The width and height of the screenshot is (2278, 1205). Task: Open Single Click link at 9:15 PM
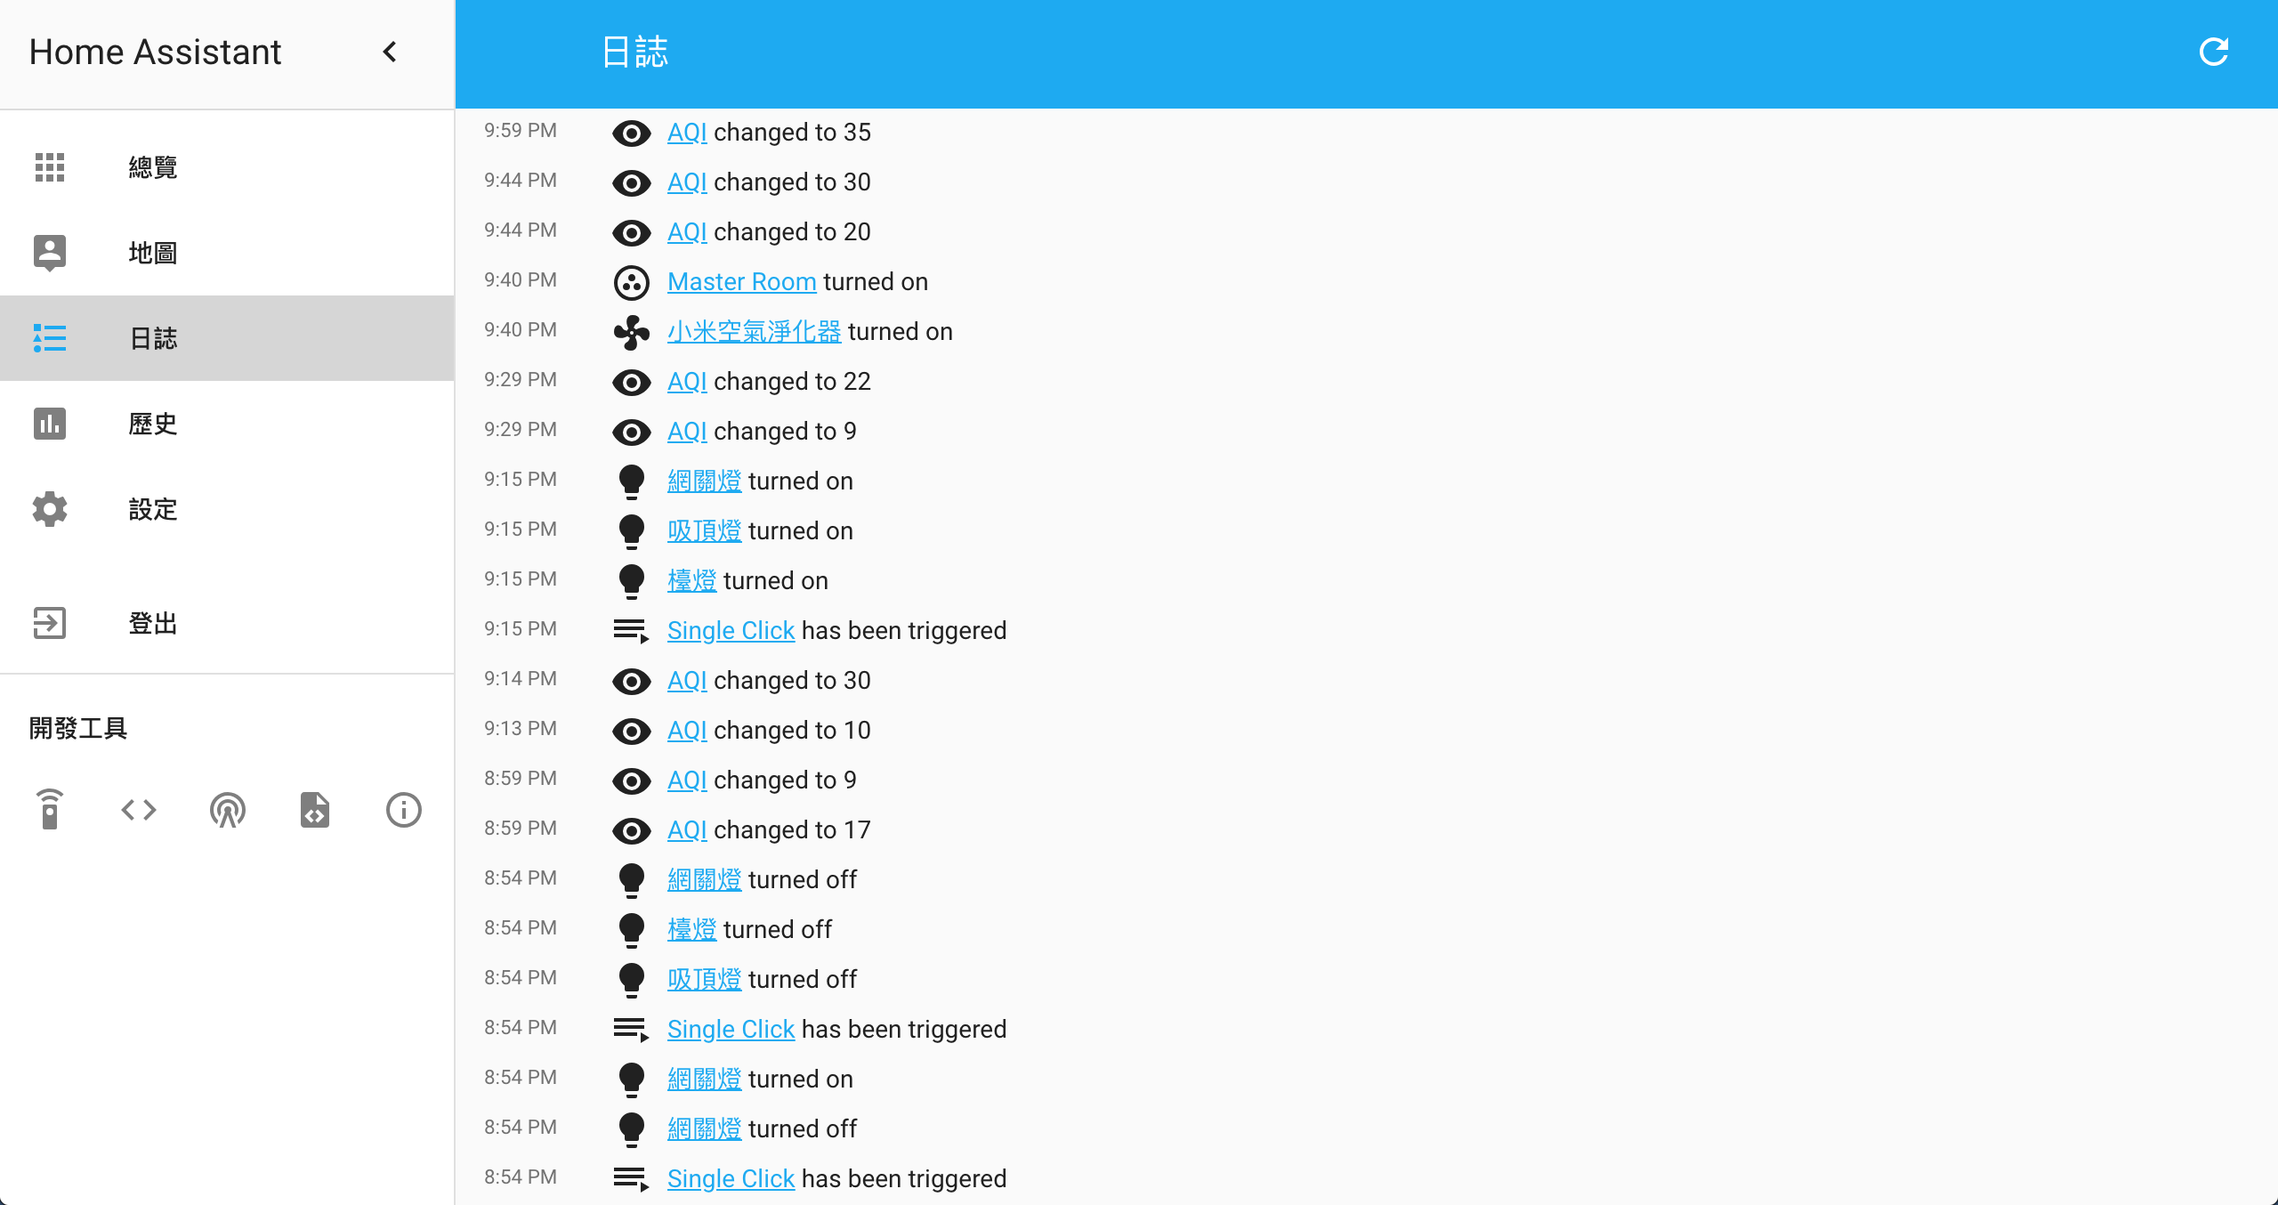[731, 630]
